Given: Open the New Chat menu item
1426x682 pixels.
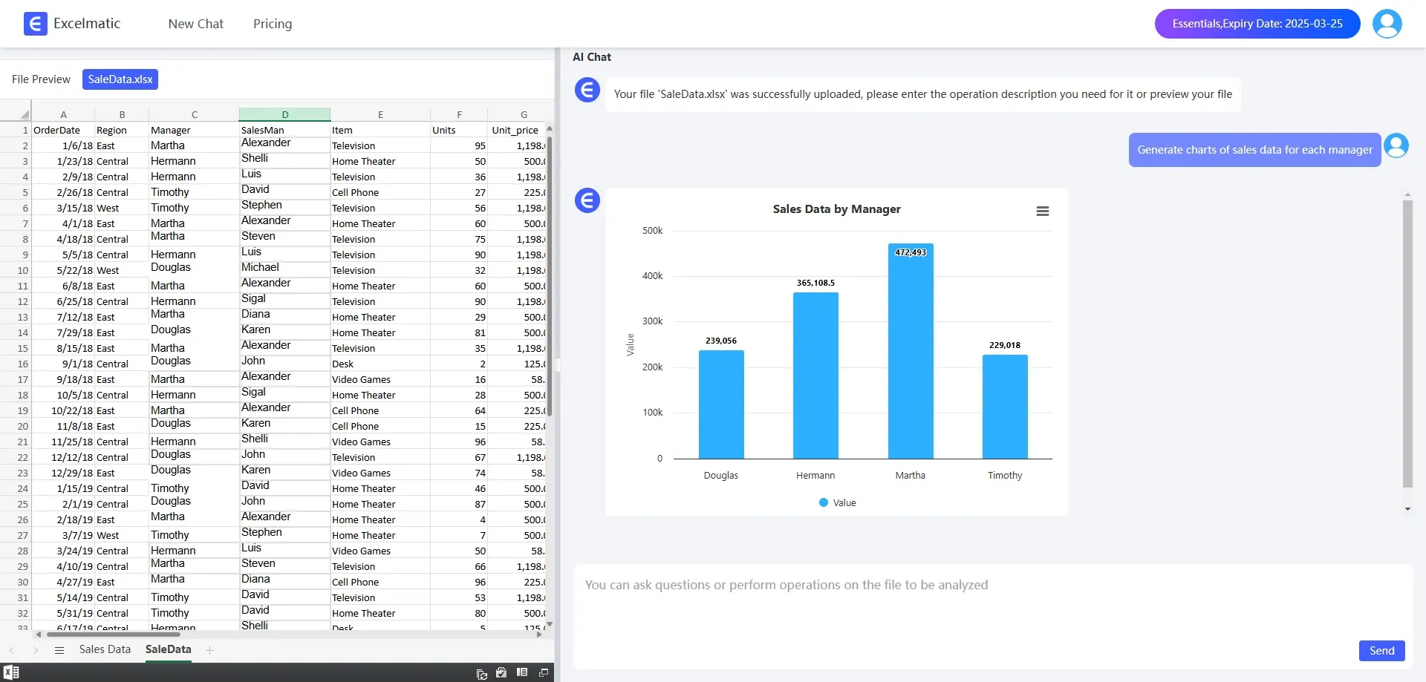Looking at the screenshot, I should point(195,24).
